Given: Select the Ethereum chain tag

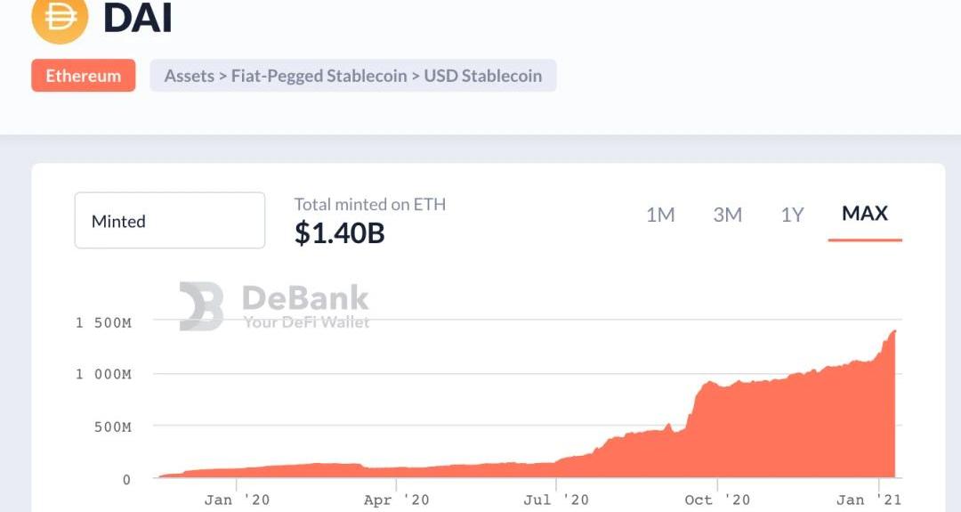Looking at the screenshot, I should (x=84, y=76).
